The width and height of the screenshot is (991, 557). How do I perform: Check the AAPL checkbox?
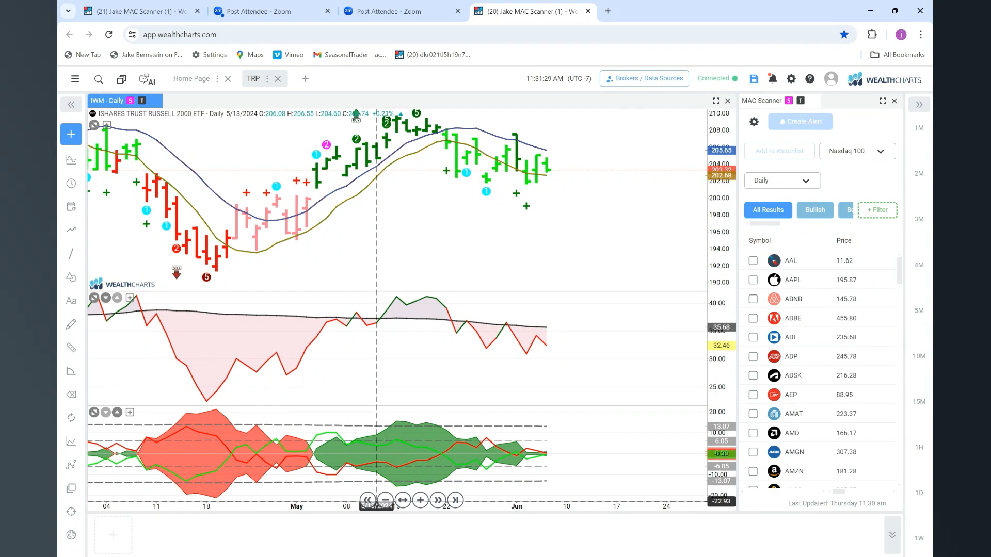(x=753, y=280)
